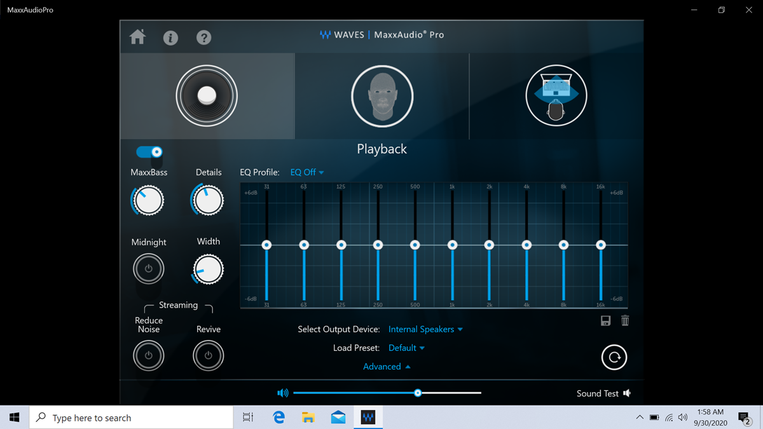The image size is (763, 429).
Task: Enable the Revive streaming option
Action: [x=208, y=356]
